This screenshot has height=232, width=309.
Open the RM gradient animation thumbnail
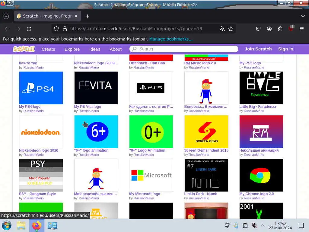pyautogui.click(x=261, y=132)
